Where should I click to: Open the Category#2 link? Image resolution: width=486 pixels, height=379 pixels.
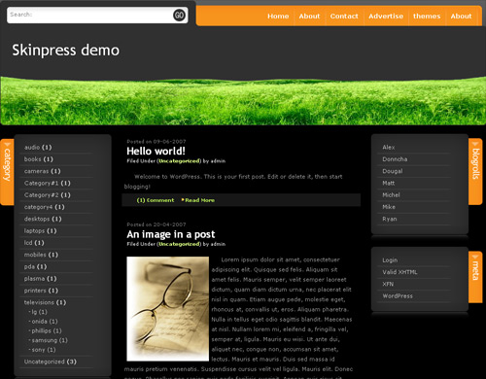point(42,195)
